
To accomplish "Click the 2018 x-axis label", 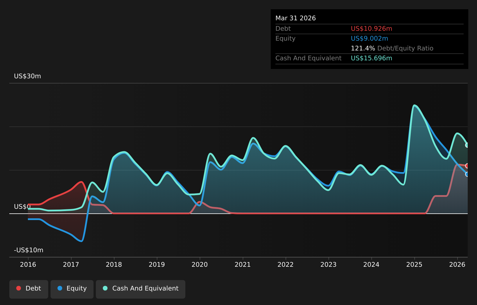I will [x=114, y=264].
